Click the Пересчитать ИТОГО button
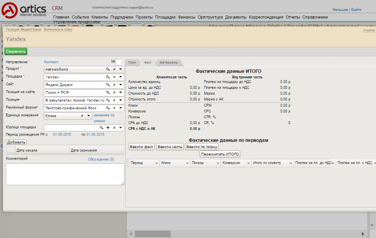This screenshot has height=238, width=376. (x=220, y=154)
